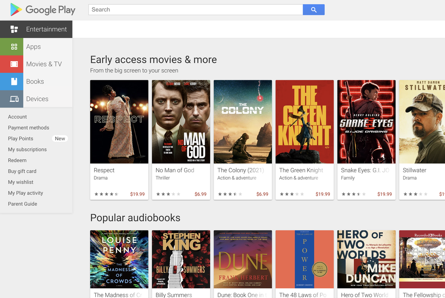445x298 pixels.
Task: Click the blue search magnifier button
Action: pos(314,10)
